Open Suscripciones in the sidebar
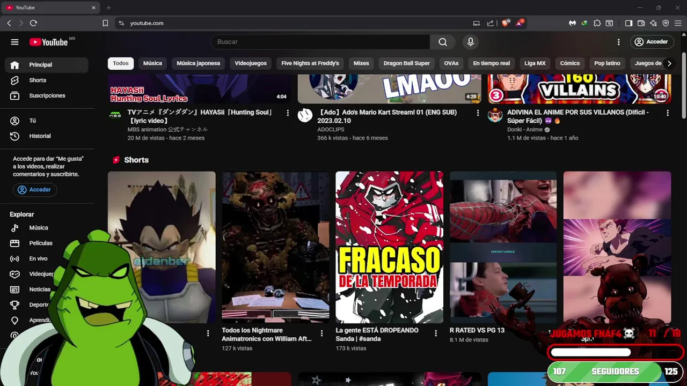This screenshot has height=386, width=687. 47,95
